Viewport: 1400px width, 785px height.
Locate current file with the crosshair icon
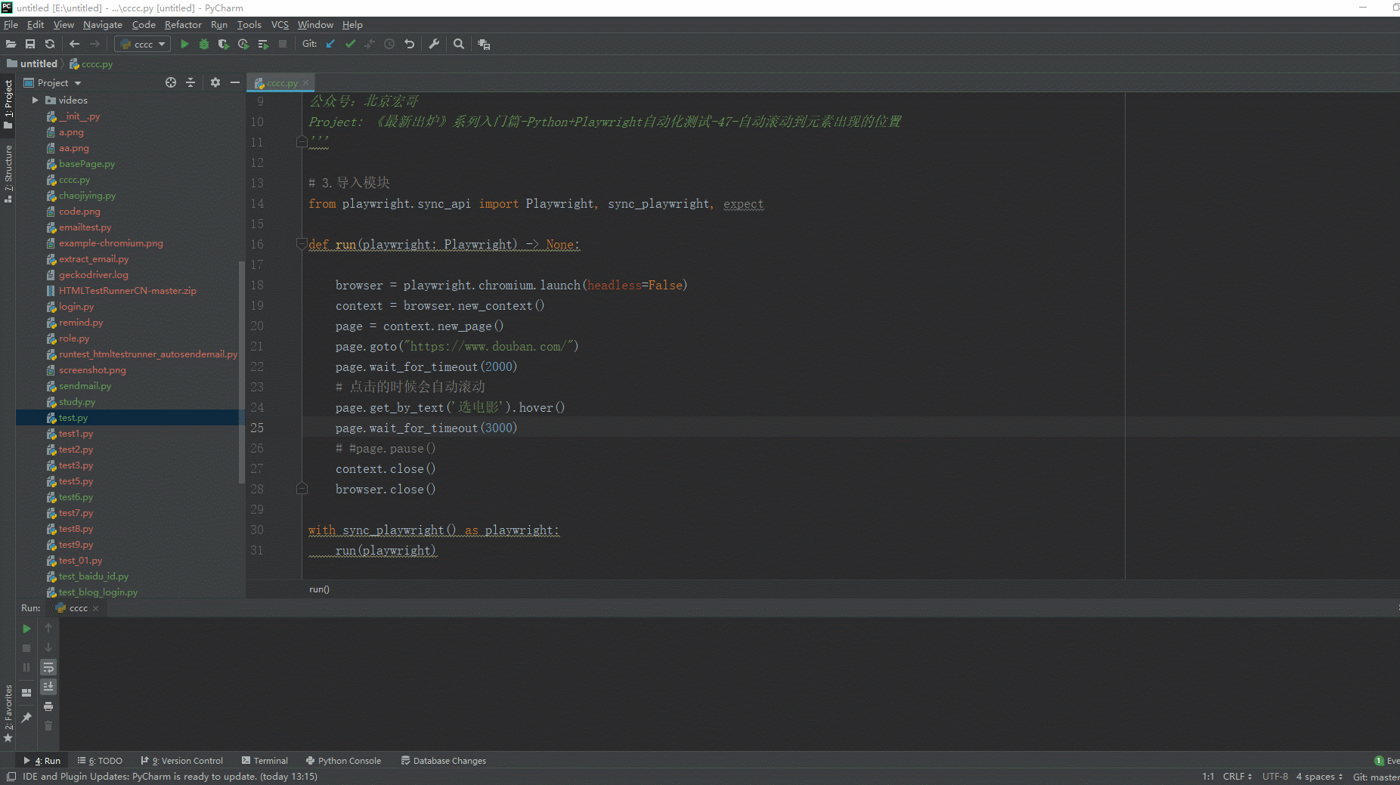(x=171, y=83)
